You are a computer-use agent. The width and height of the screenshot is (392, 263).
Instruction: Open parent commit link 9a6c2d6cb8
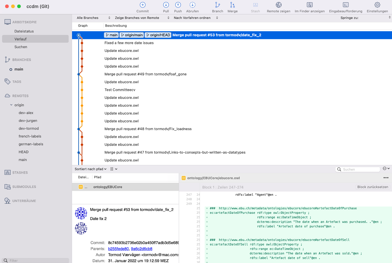(141, 249)
